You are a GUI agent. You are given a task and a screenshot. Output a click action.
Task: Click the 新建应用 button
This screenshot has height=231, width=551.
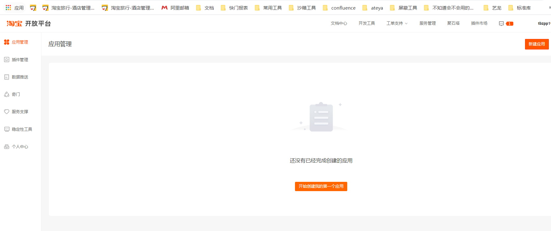point(537,44)
